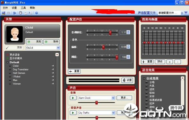
Task: Enable the 失真 effect
Action: click(x=147, y=86)
